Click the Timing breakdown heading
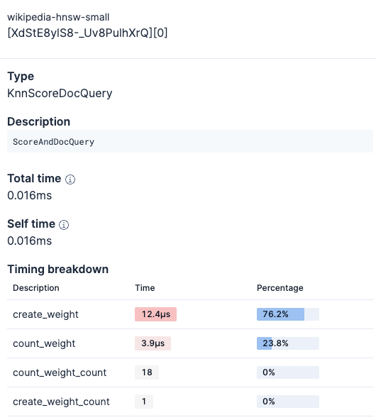376x420 pixels. 58,270
